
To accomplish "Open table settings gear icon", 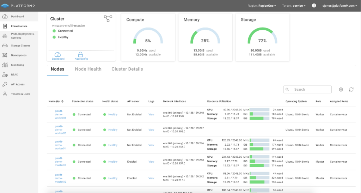I will (x=341, y=89).
